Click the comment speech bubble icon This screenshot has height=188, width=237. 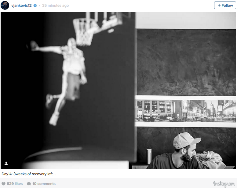(29, 184)
